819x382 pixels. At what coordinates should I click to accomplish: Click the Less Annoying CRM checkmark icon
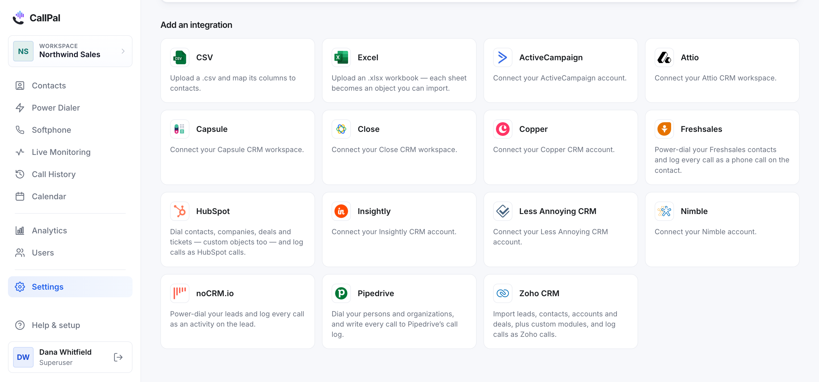503,211
